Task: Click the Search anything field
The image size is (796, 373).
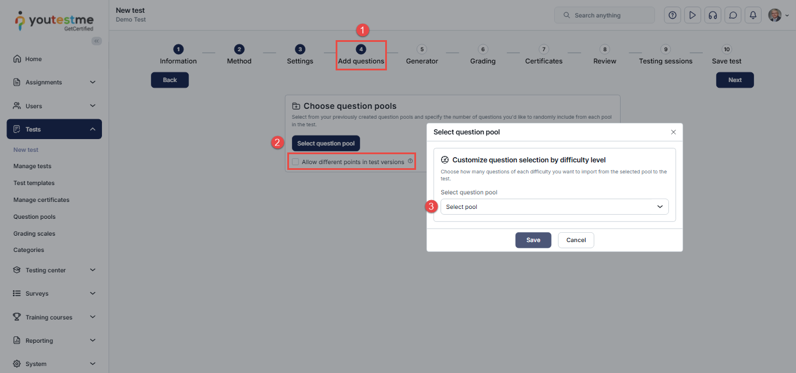Action: pos(604,15)
